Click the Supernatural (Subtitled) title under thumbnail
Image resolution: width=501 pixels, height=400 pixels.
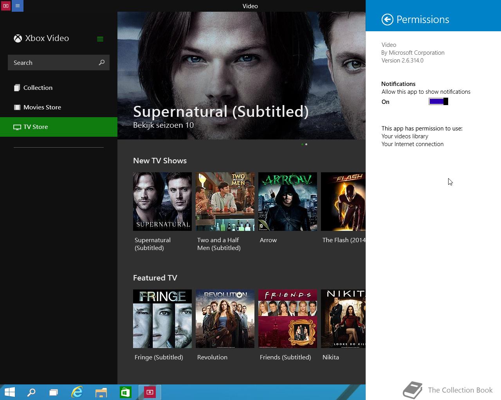click(153, 244)
